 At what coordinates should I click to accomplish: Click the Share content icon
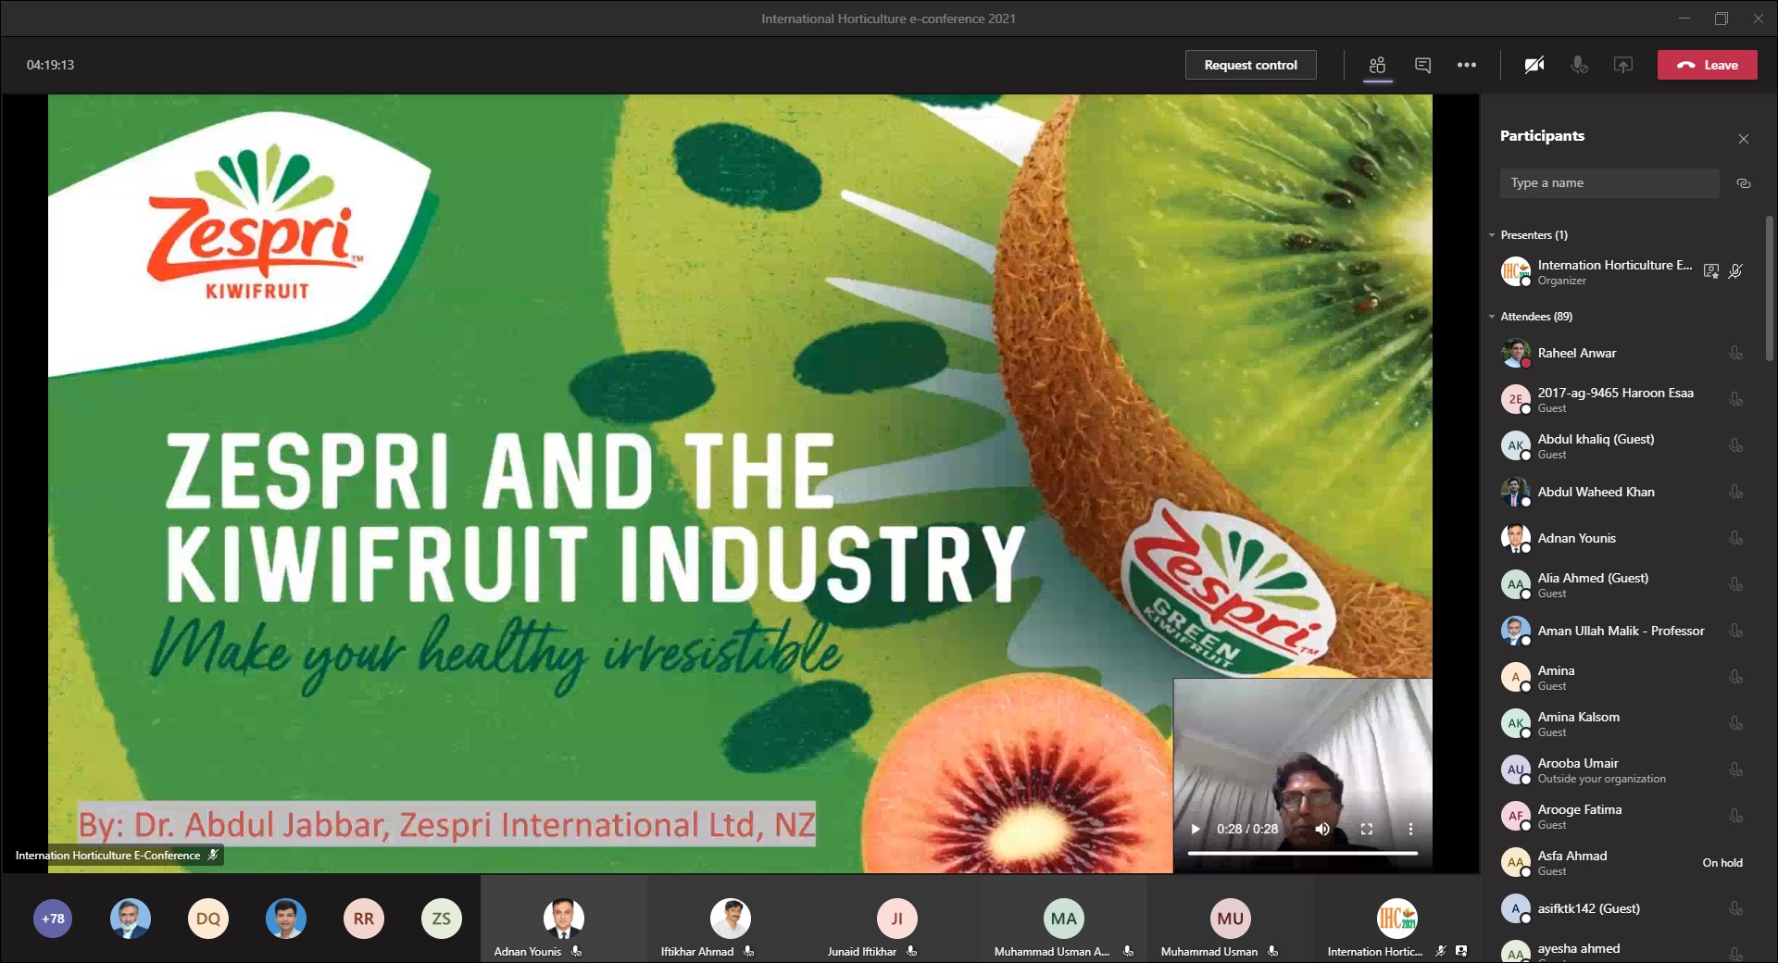(x=1622, y=65)
